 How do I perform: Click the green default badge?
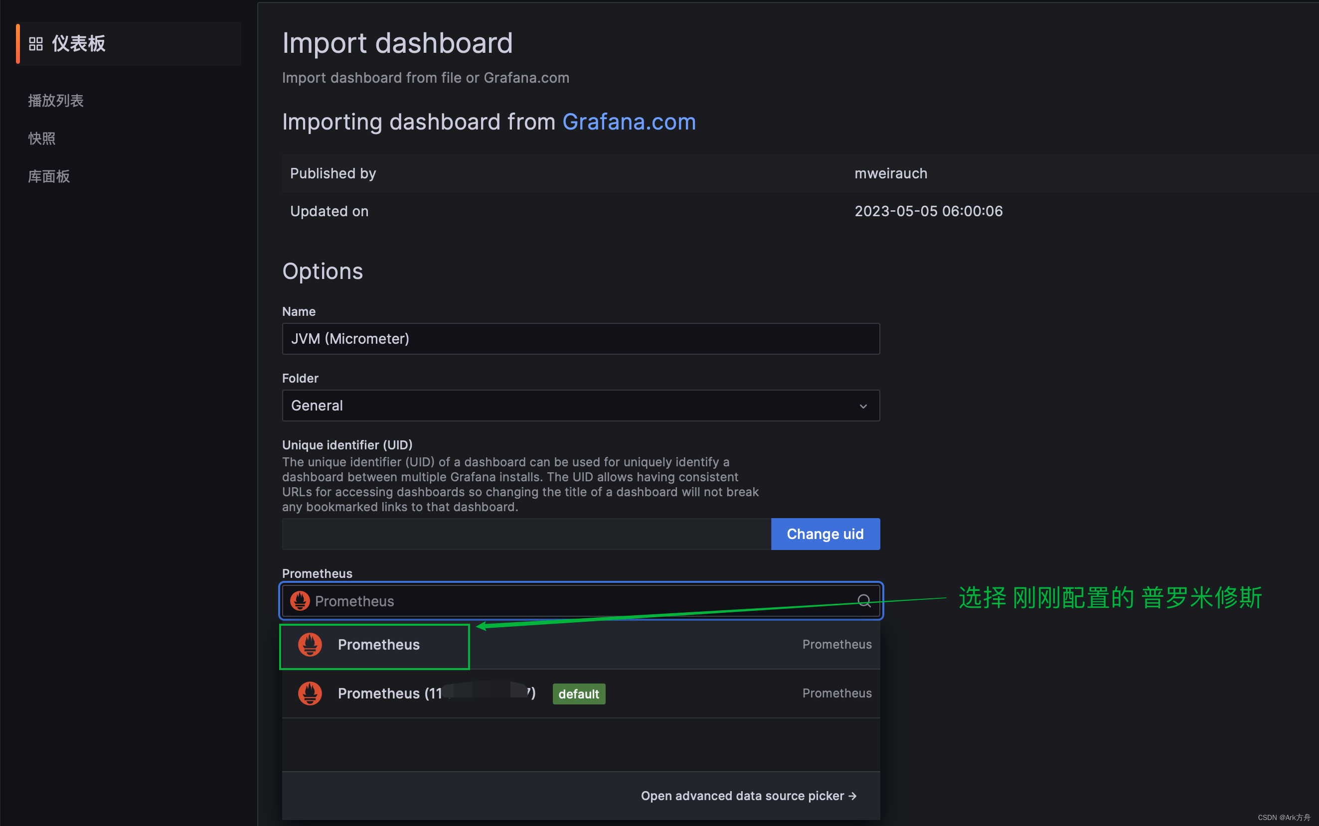(578, 694)
